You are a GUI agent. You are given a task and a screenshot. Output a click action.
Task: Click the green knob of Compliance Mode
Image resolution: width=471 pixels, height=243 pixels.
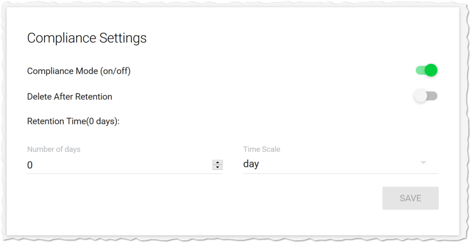click(431, 70)
